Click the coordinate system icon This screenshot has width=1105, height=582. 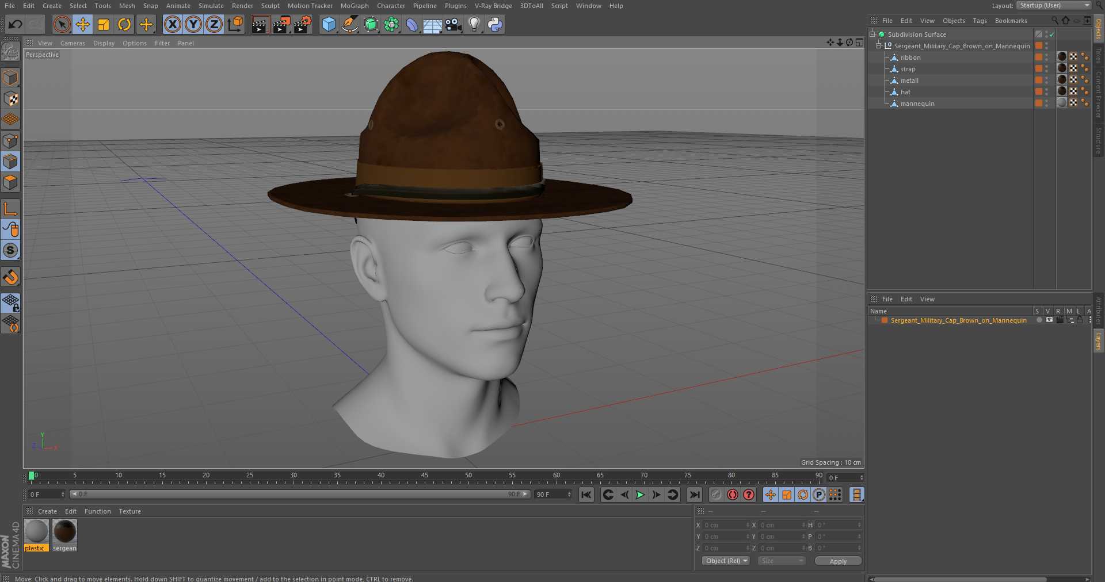pyautogui.click(x=235, y=24)
